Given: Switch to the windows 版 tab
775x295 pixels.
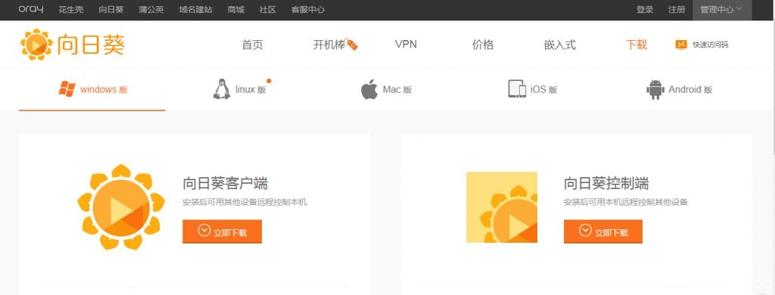Looking at the screenshot, I should point(92,90).
